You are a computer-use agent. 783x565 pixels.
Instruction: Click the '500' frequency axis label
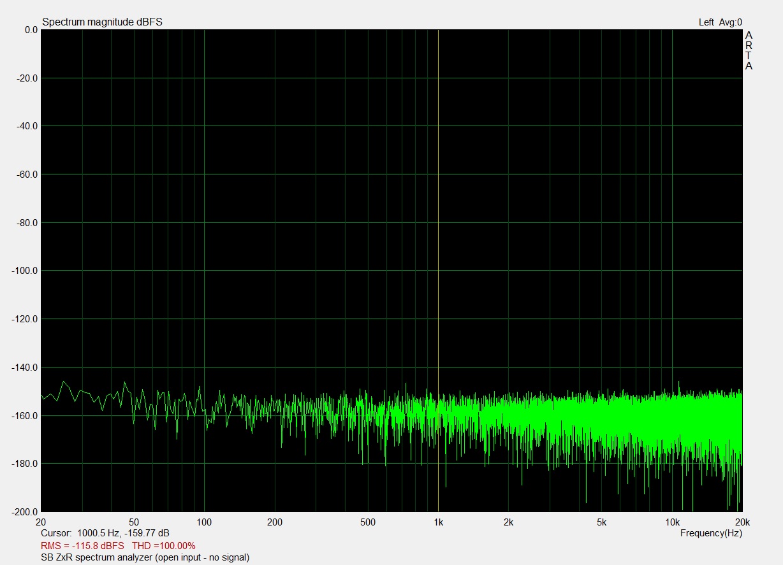[367, 522]
